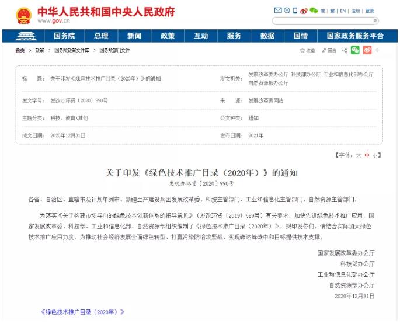Viewport: 400px width, 334px height.
Task: Select the source value 发展改革委网站
Action: pyautogui.click(x=266, y=100)
